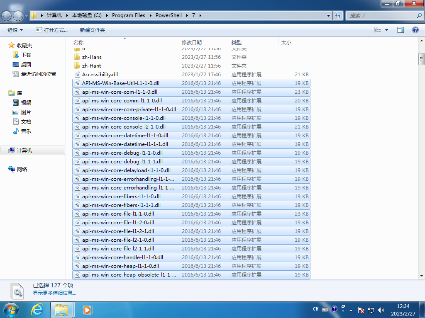
Task: Select api-ms-win-core-fibers-l1-1-1.dll
Action: coord(191,205)
